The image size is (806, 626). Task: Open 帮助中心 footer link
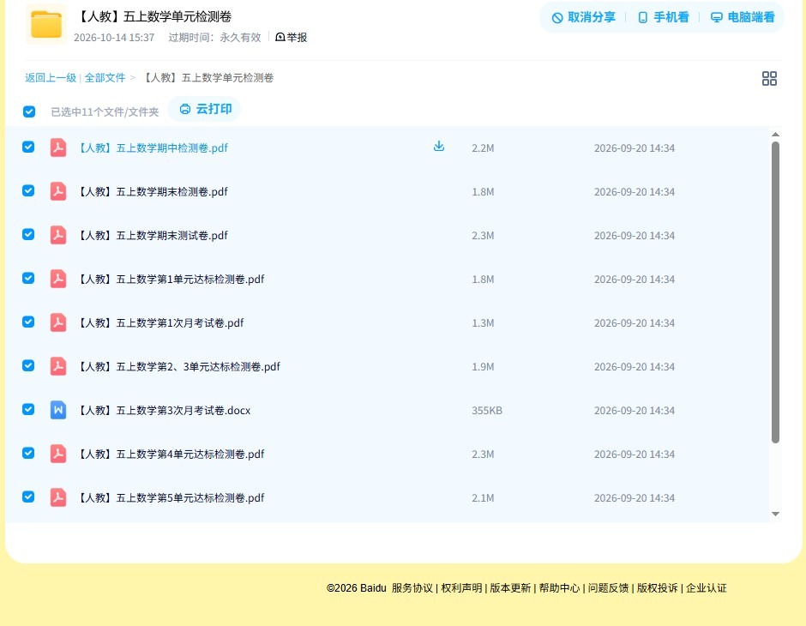(x=559, y=588)
